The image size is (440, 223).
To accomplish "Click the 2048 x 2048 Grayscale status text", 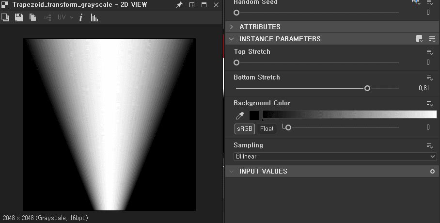I will [x=46, y=218].
